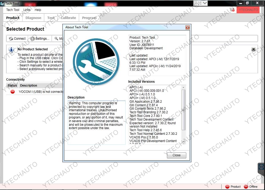Switch to the Calibrate tab

coord(68,17)
